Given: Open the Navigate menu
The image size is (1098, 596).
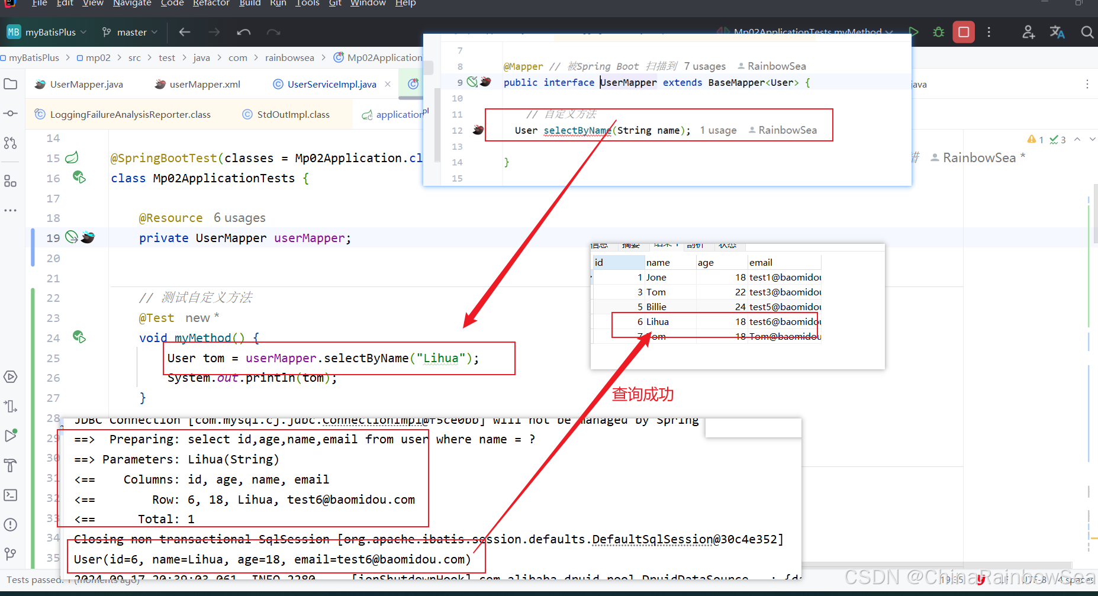Looking at the screenshot, I should tap(132, 3).
